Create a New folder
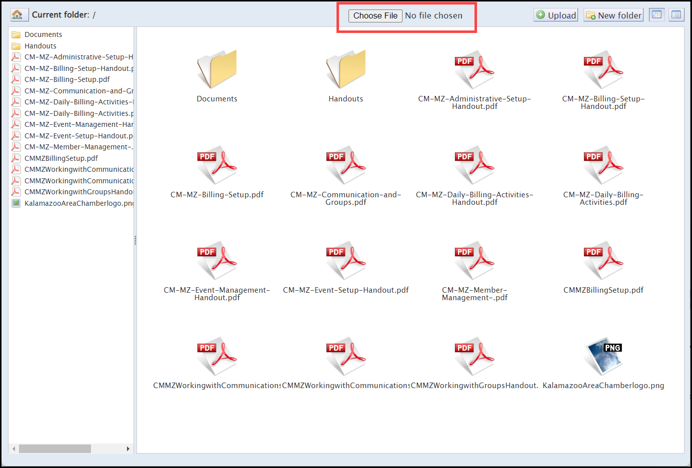 tap(613, 15)
